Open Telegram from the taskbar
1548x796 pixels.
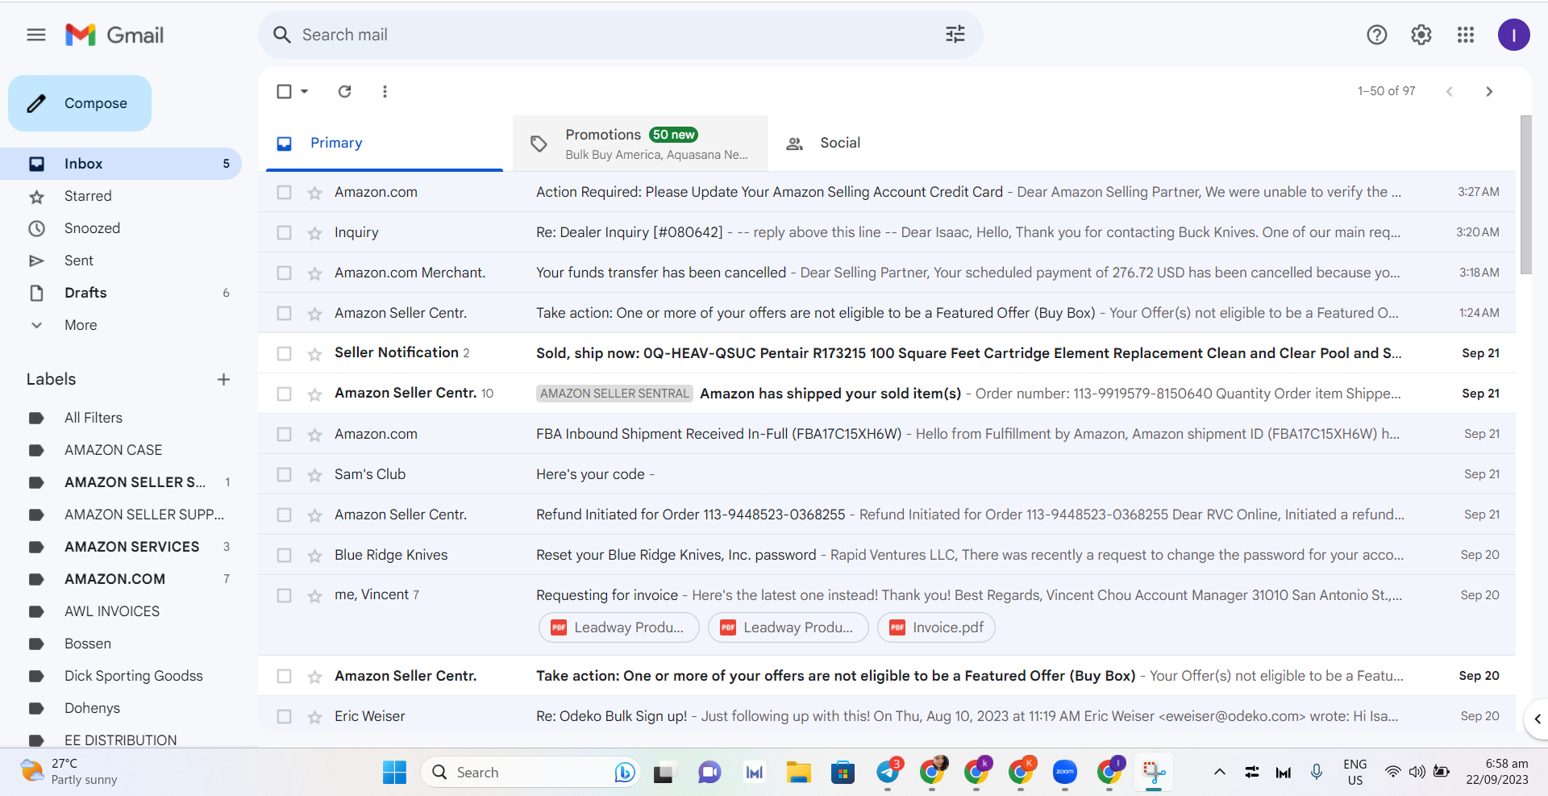coord(888,773)
